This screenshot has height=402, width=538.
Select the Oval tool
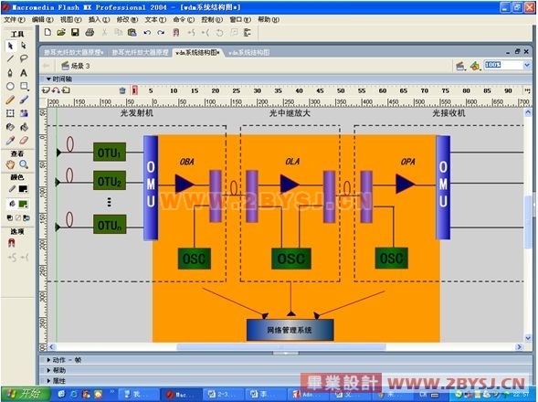(x=10, y=86)
